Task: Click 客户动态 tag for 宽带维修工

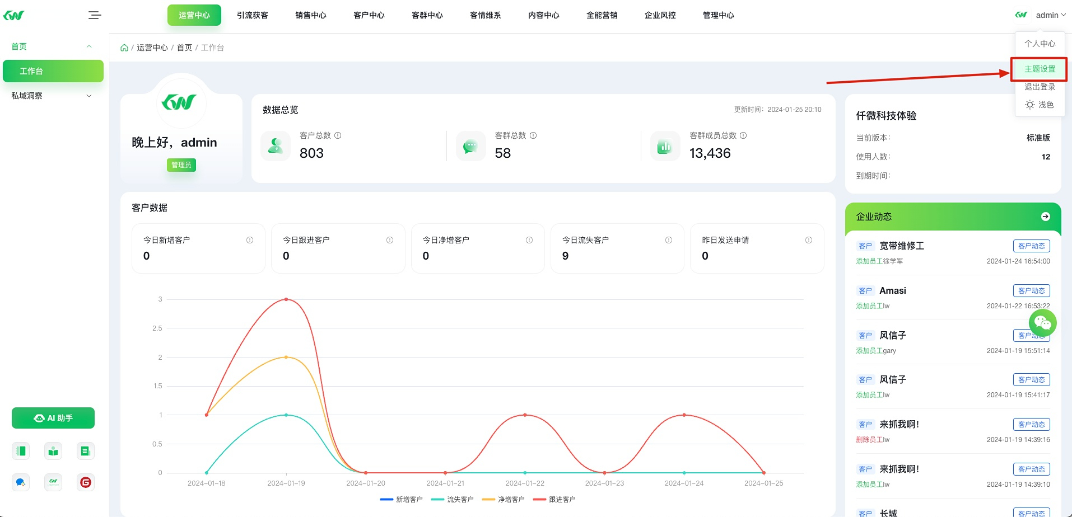Action: 1031,246
